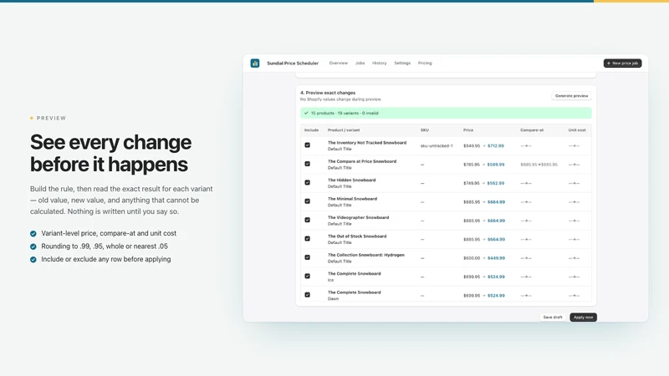Click 'The Inventory Not Tracked Snowboard' name

pos(367,143)
